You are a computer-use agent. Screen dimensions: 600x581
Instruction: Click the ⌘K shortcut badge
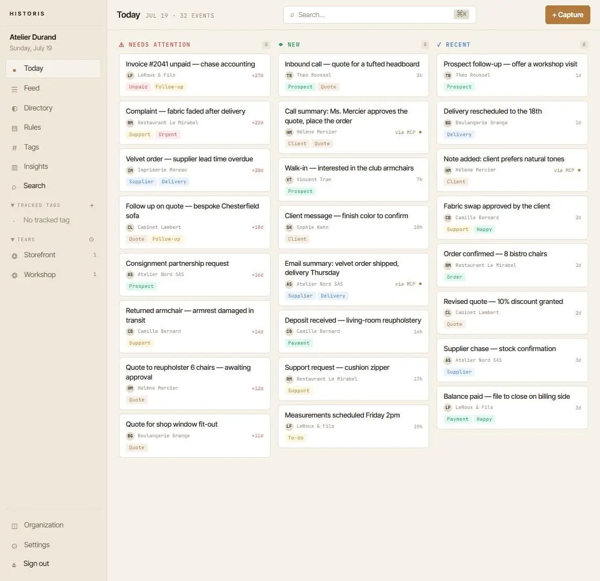[461, 14]
